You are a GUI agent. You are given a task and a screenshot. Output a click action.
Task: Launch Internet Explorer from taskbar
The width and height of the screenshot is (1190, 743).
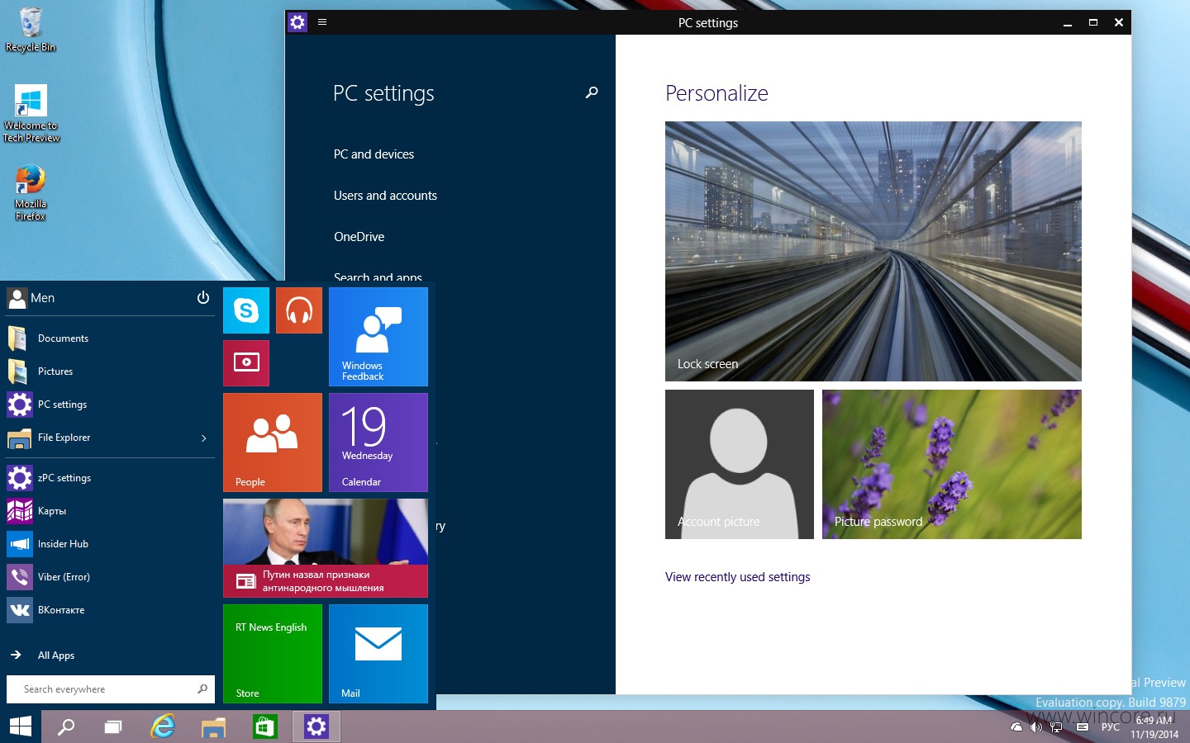coord(163,726)
